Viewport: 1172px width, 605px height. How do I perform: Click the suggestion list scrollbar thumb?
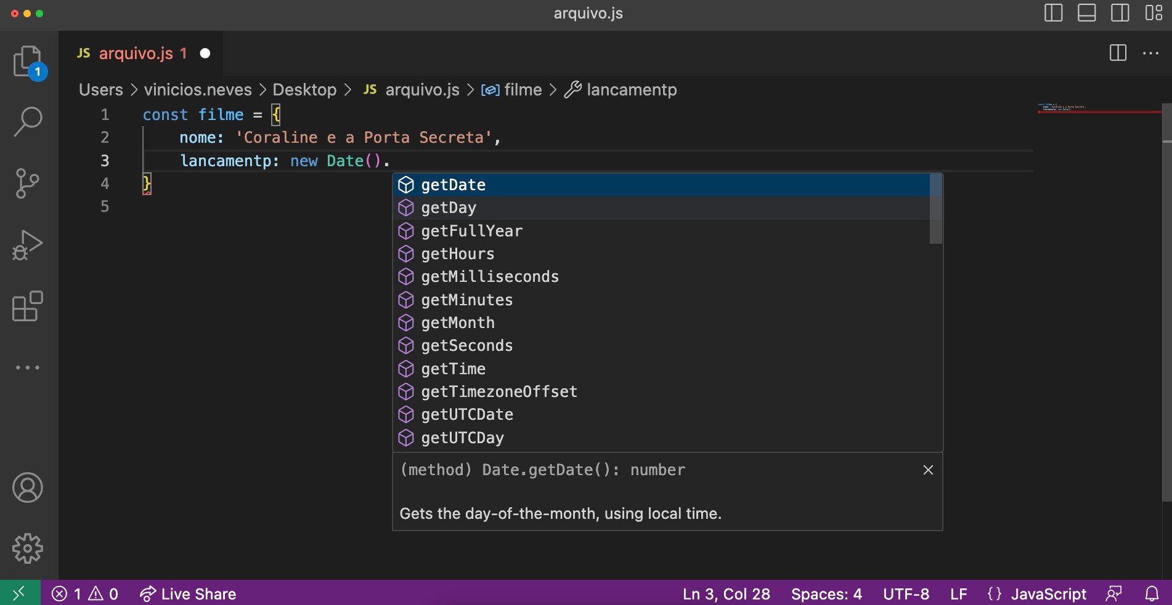[935, 209]
